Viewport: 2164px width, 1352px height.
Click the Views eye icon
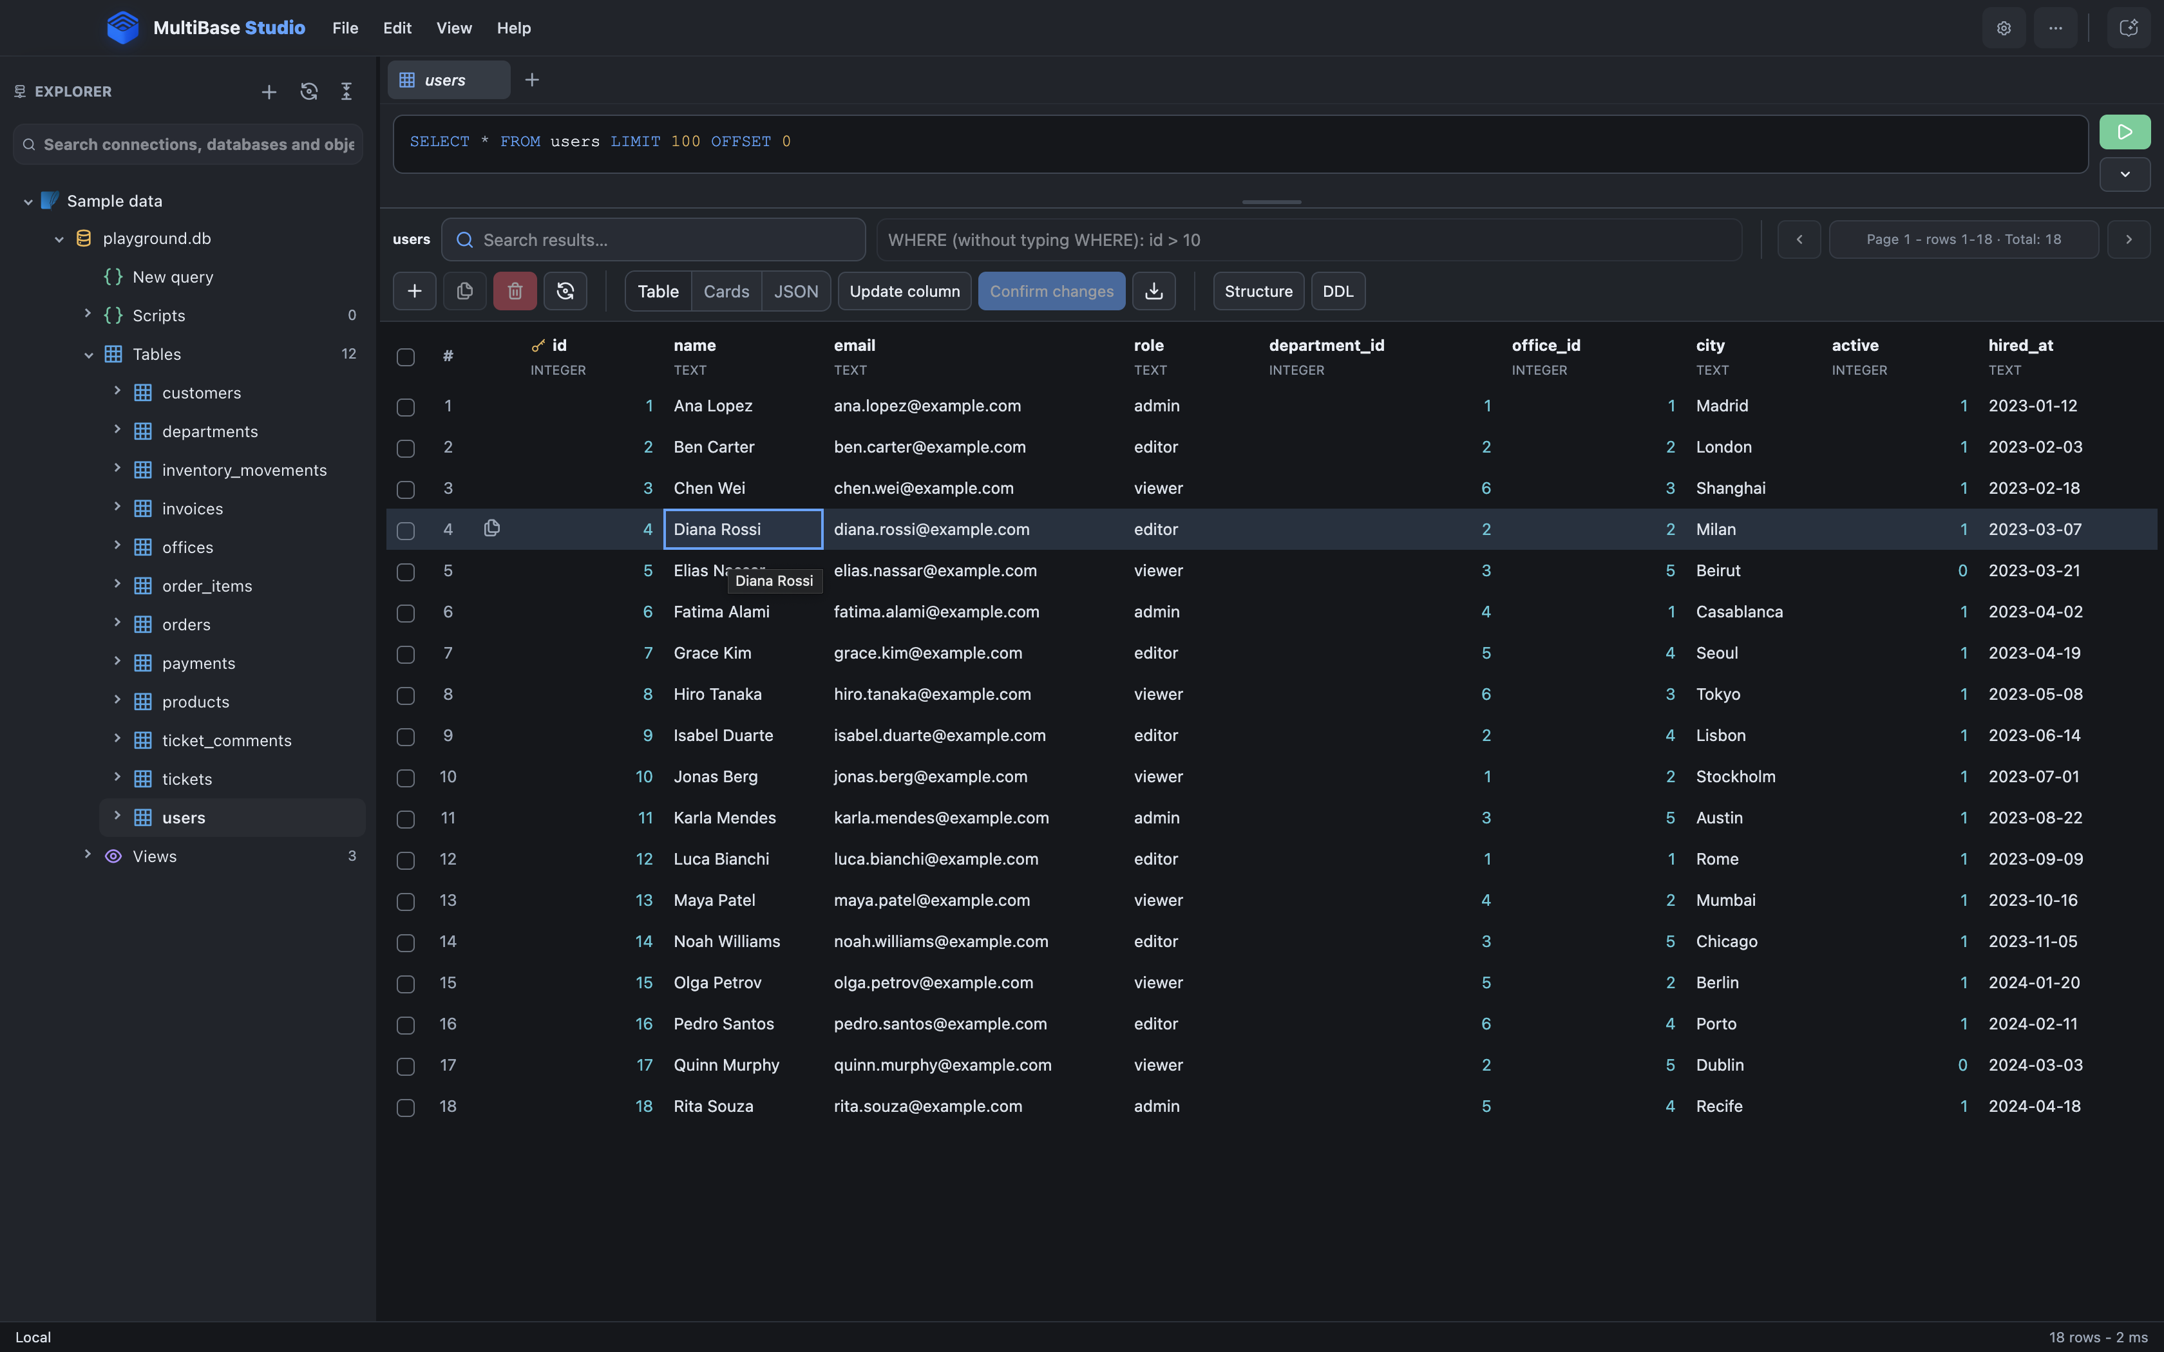coord(113,857)
